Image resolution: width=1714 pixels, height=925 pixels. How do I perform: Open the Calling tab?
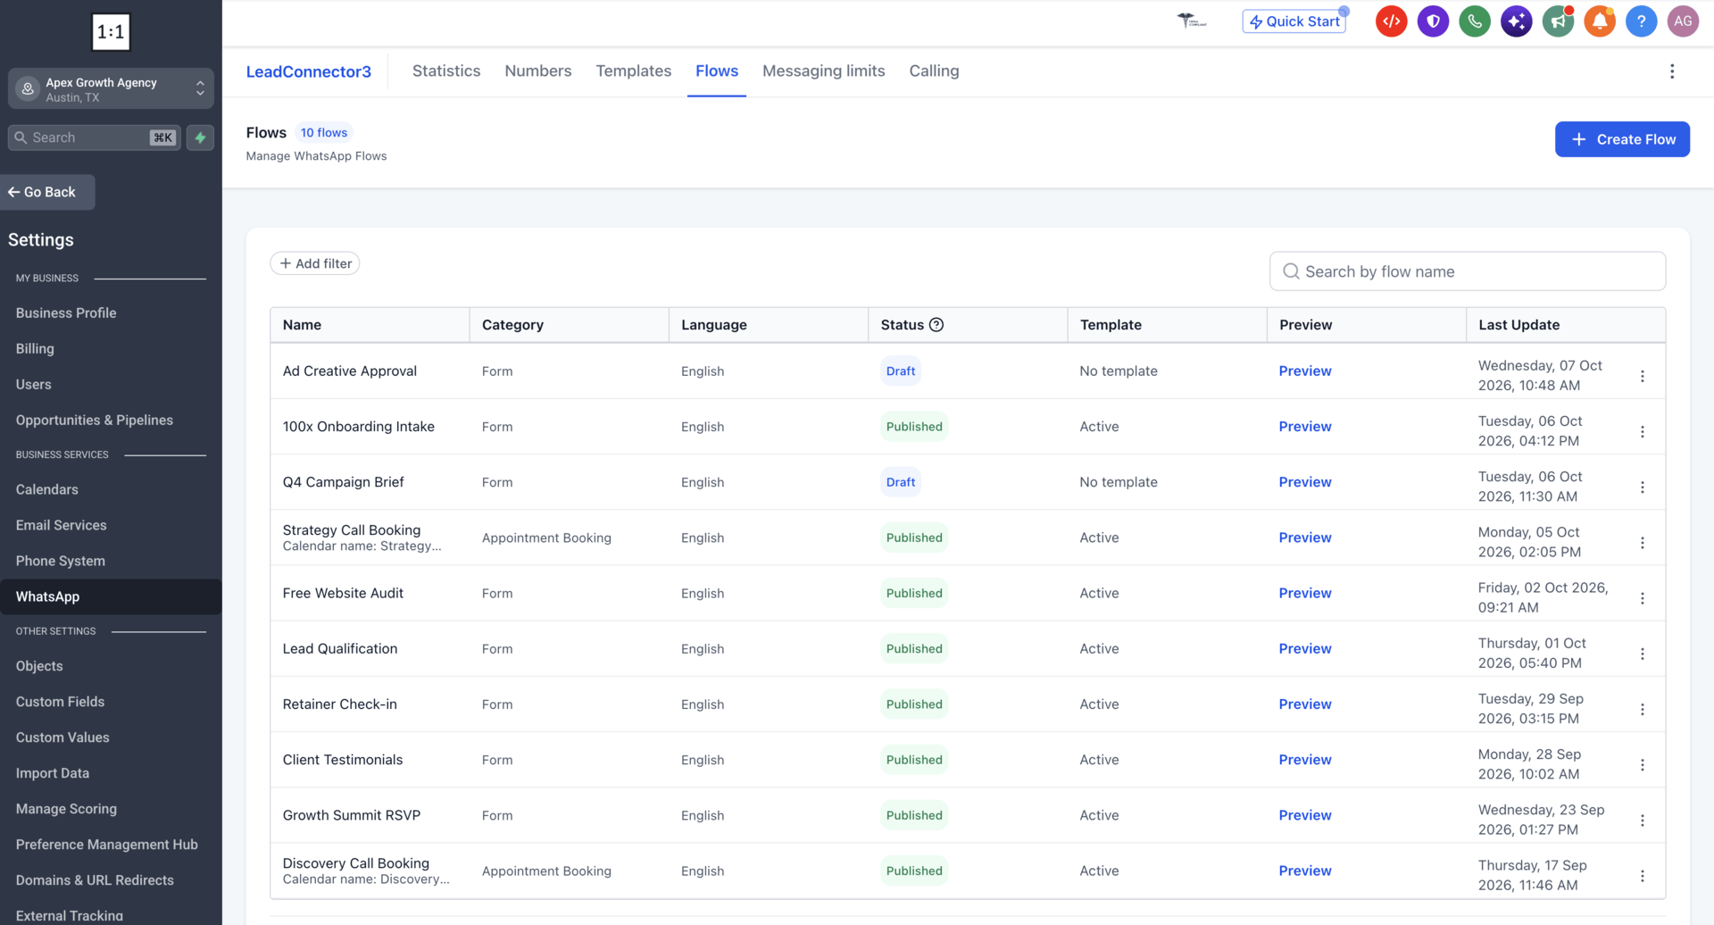point(934,71)
